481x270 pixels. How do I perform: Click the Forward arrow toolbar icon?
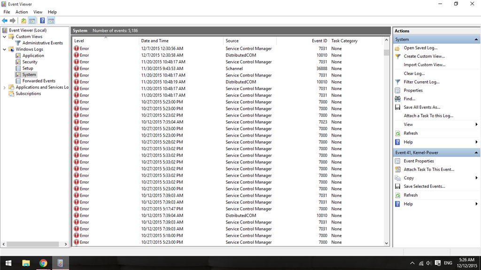13,21
